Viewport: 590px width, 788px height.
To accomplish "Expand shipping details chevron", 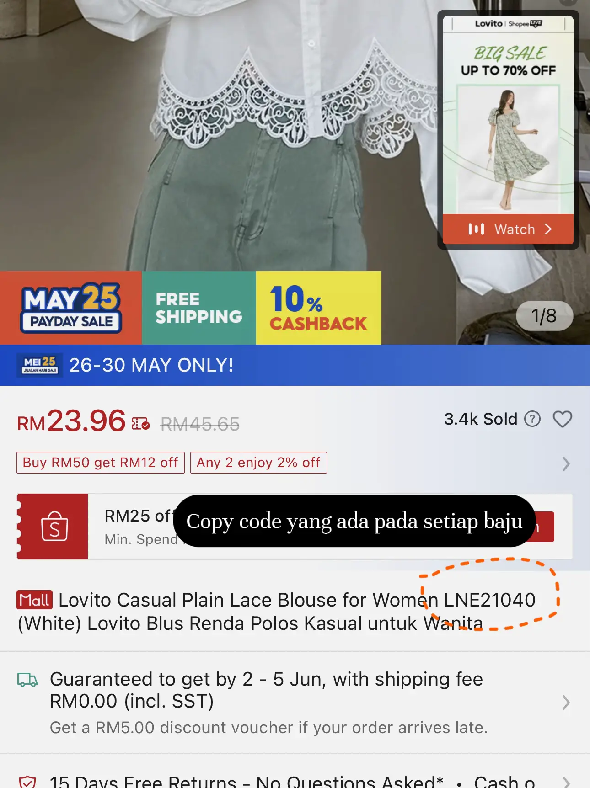I will point(566,702).
